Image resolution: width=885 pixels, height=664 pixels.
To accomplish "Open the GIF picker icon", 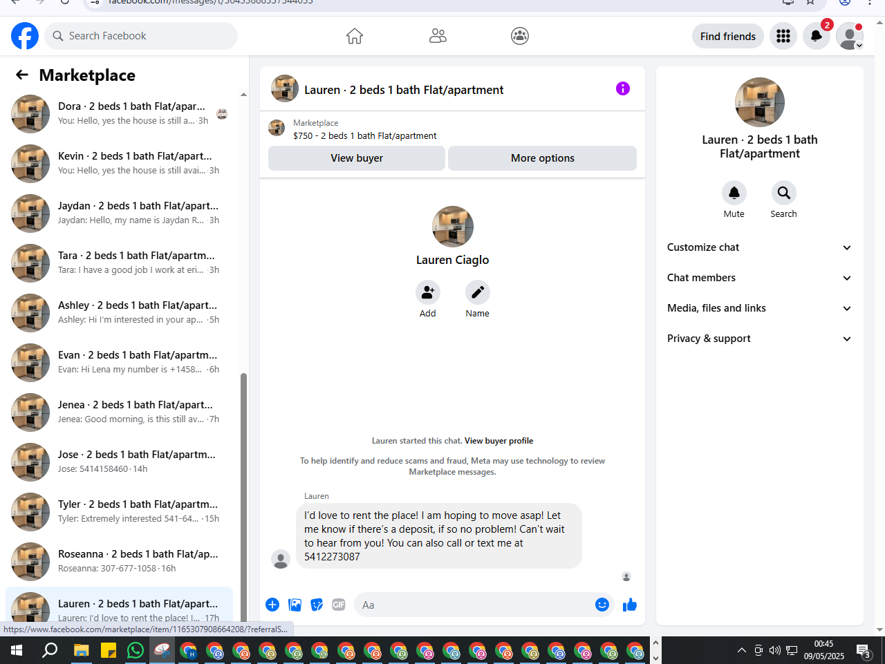I will tap(339, 605).
